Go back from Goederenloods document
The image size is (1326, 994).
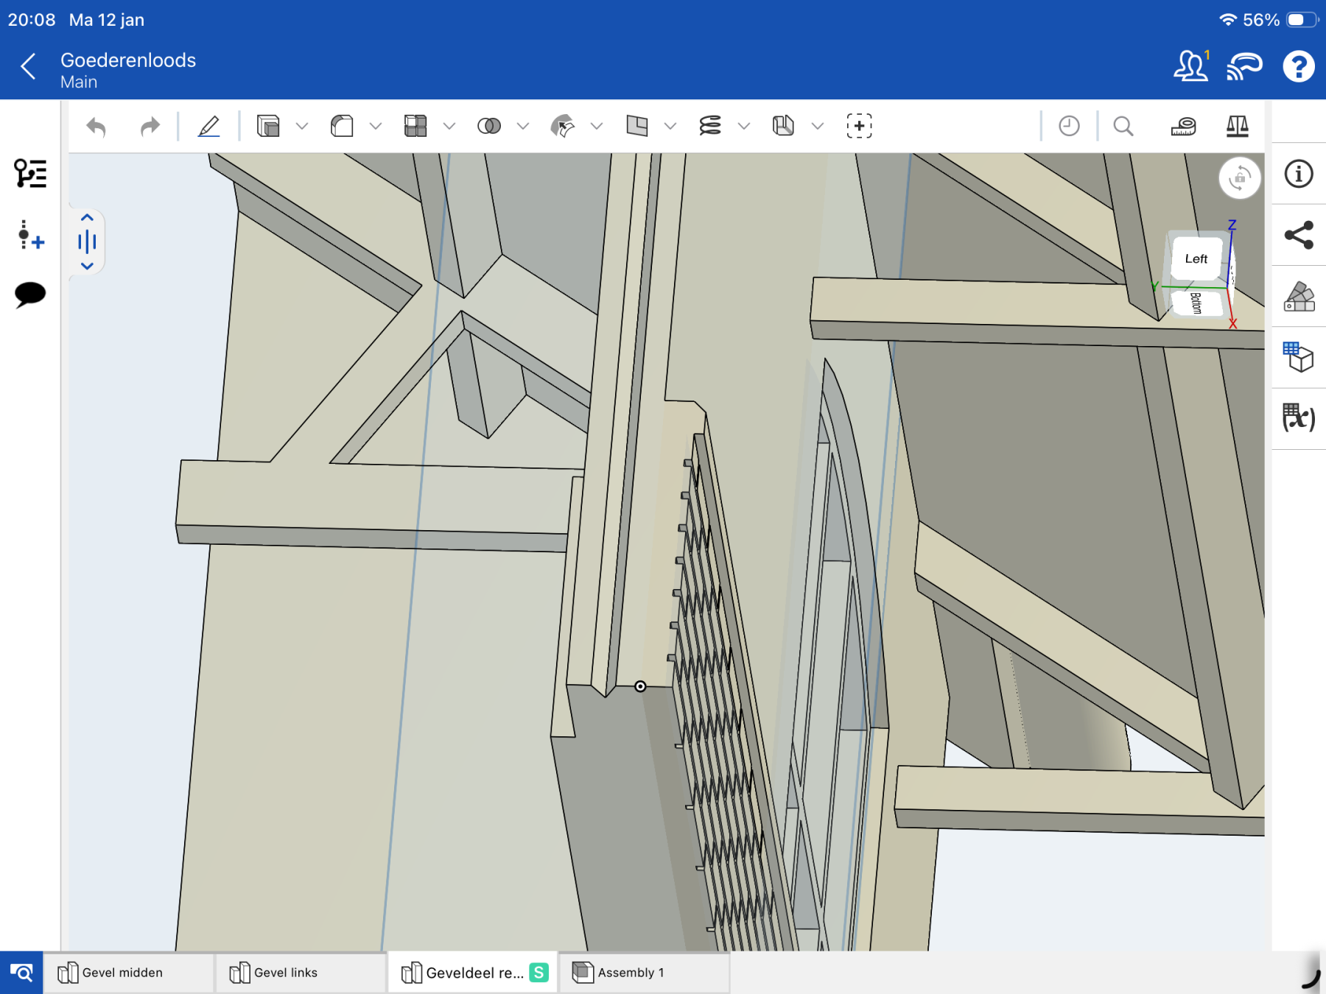pyautogui.click(x=28, y=67)
